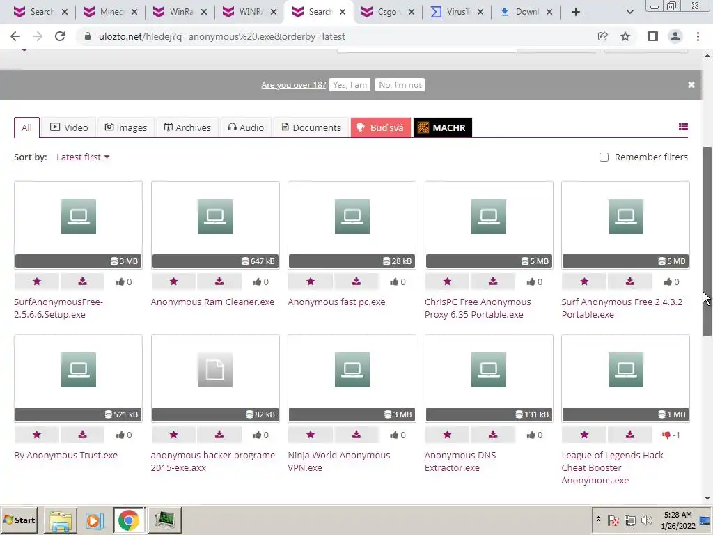
Task: Click star icon under Anonymous Ram Cleaner.exe
Action: [x=173, y=281]
